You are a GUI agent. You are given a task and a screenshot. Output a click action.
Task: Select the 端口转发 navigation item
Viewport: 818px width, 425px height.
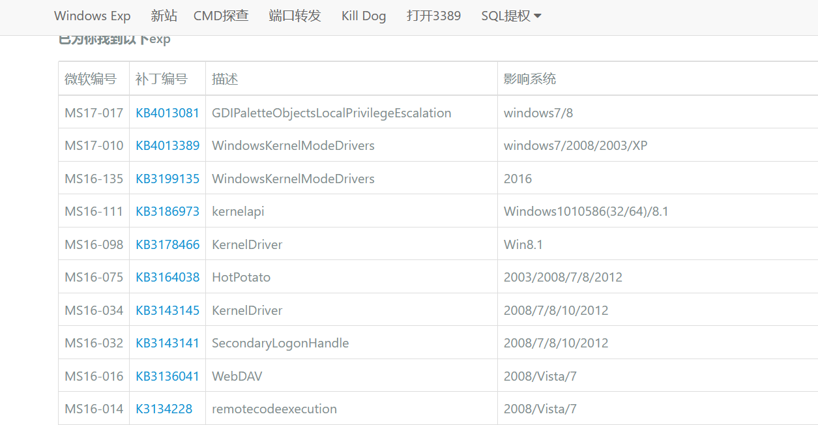295,16
